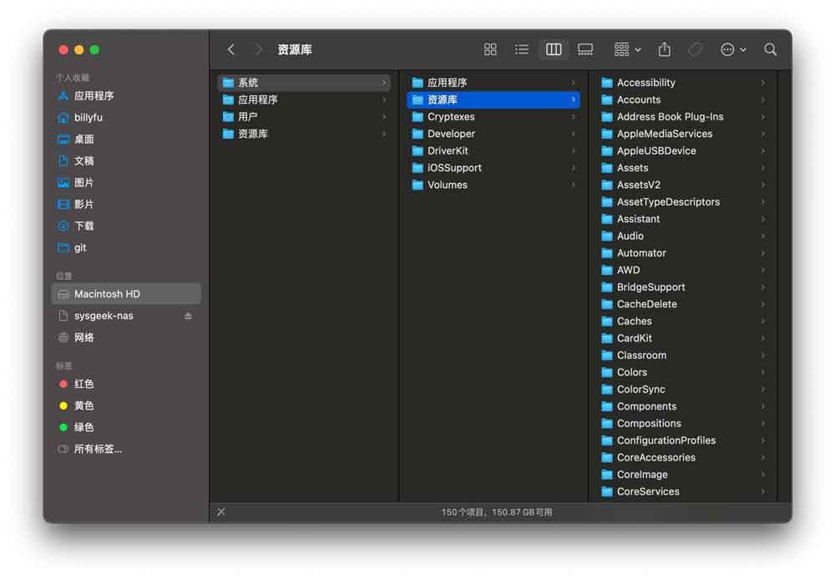Expand the Developer folder chevron

(x=573, y=134)
